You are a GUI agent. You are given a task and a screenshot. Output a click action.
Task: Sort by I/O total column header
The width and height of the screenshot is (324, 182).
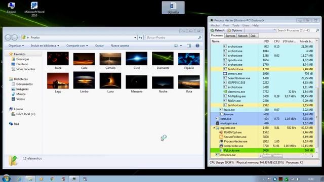[289, 41]
